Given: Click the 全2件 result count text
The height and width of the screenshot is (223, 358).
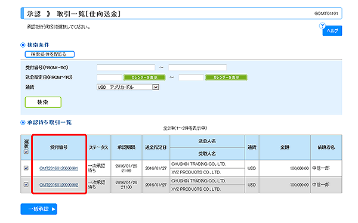Looking at the screenshot, I should 185,128.
